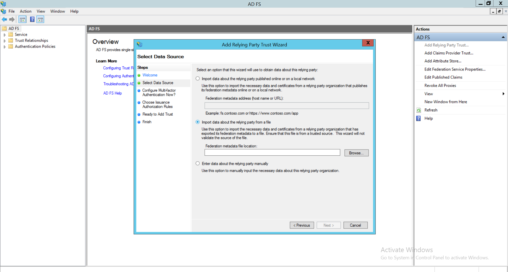Click the Refresh icon in the Actions pane
This screenshot has width=508, height=272.
(418, 110)
